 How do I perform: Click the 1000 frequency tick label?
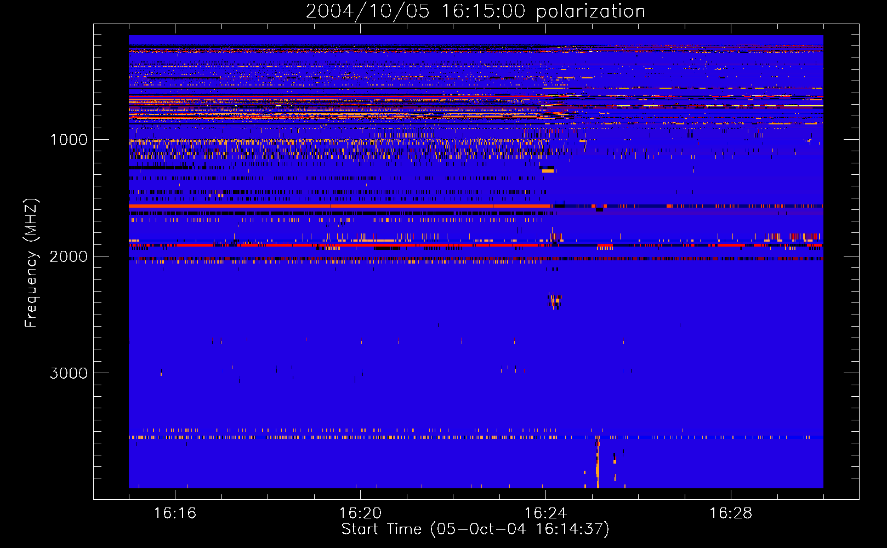point(69,140)
